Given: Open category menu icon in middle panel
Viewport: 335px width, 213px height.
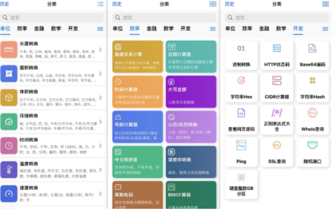Looking at the screenshot, I should (213, 29).
